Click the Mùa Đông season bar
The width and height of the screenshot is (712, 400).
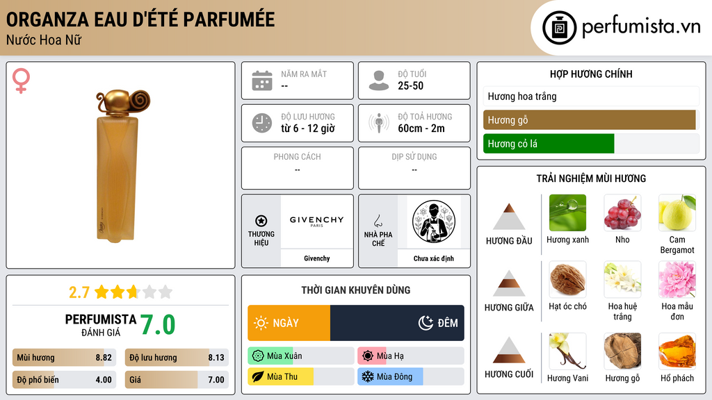pos(410,376)
